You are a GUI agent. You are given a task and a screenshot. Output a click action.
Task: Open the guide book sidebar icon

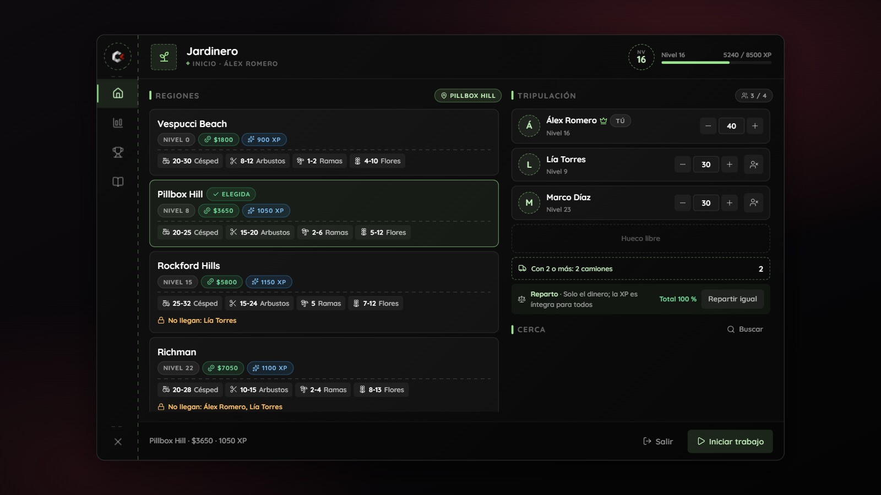click(x=118, y=182)
